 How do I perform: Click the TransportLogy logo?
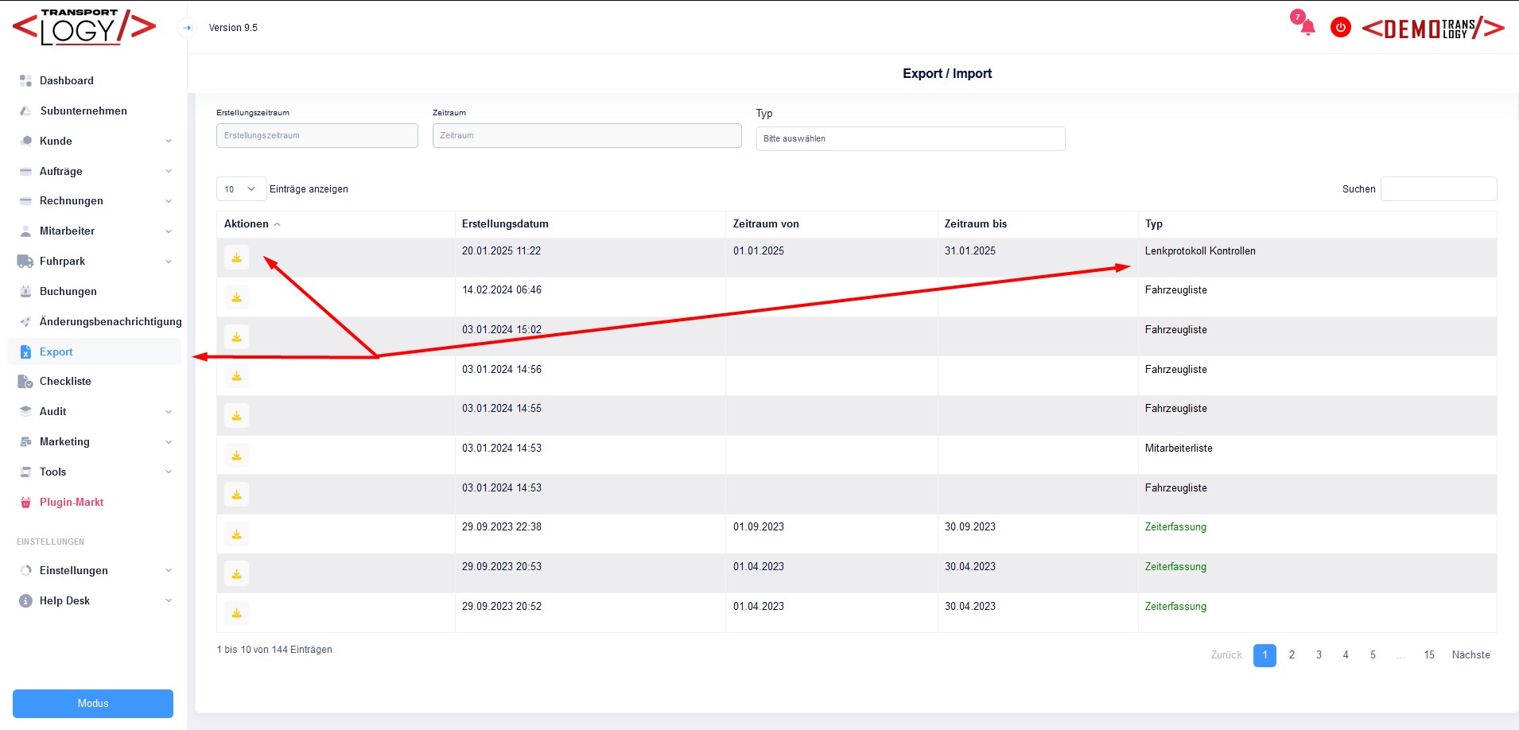(x=84, y=28)
